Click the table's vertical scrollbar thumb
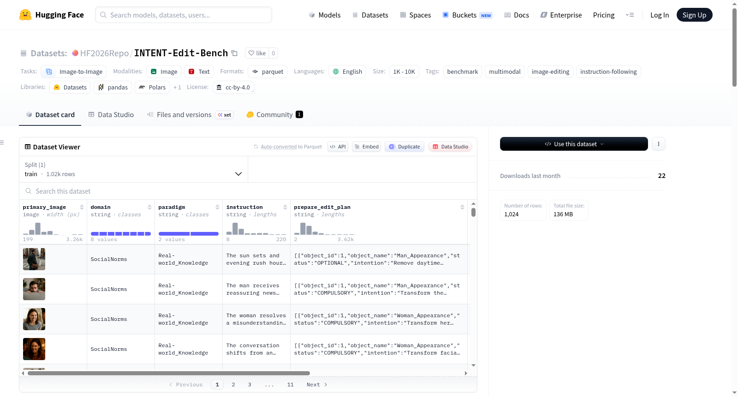 pyautogui.click(x=473, y=213)
